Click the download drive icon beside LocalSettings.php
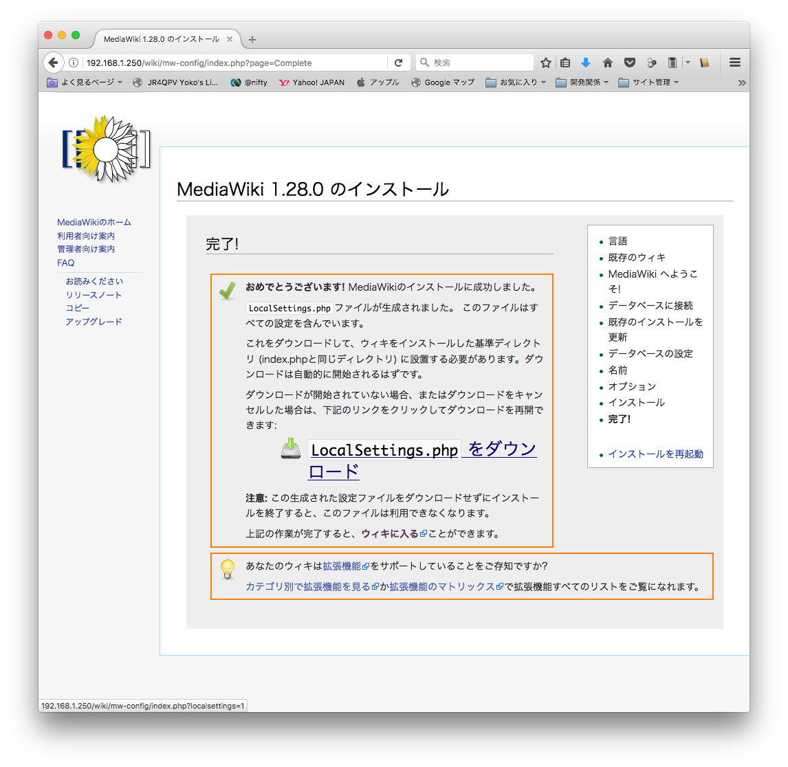Screen dimensions: 788x767 tap(290, 448)
